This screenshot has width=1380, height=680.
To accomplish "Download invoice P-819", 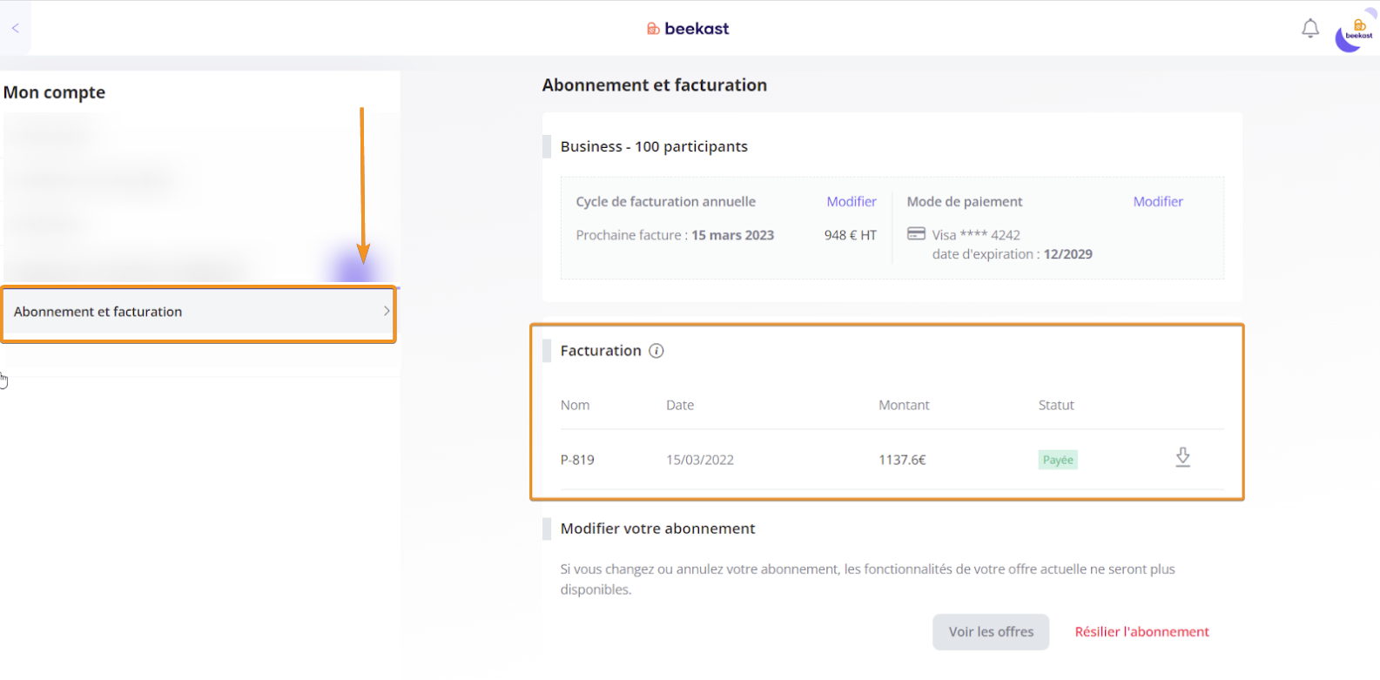I will [x=1182, y=457].
